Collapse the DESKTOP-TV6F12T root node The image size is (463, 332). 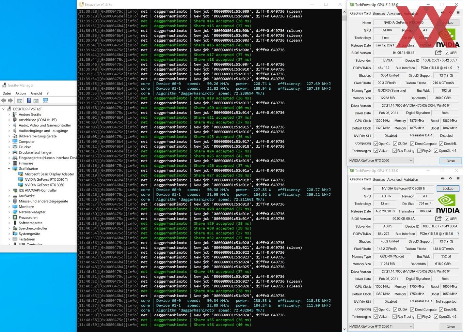(x=4, y=109)
